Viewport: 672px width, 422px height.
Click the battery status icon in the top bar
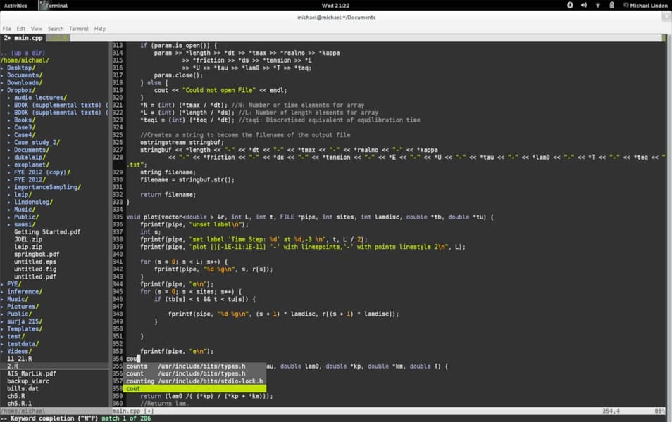click(x=611, y=4)
